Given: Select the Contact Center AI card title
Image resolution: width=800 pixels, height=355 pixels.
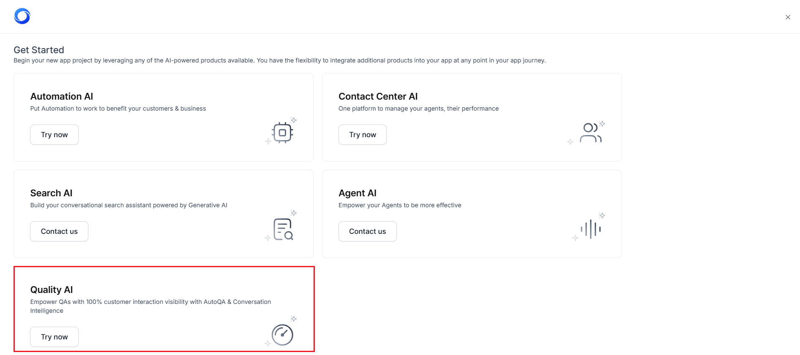Looking at the screenshot, I should [x=378, y=97].
